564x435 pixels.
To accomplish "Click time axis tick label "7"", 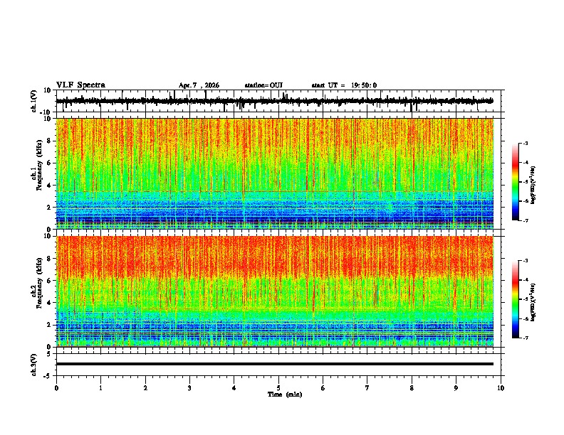I will (x=367, y=388).
